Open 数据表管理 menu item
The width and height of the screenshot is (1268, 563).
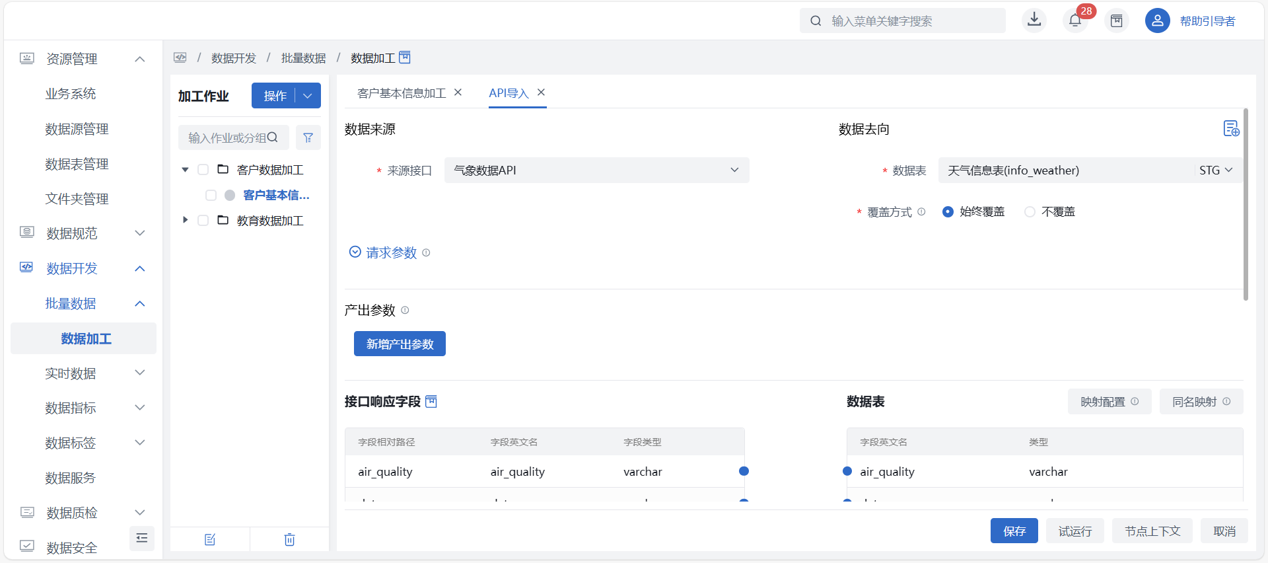pyautogui.click(x=77, y=164)
